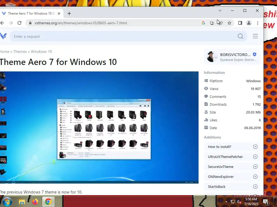The height and width of the screenshot is (207, 277).
Task: Click the author avatar picture
Action: [212, 57]
